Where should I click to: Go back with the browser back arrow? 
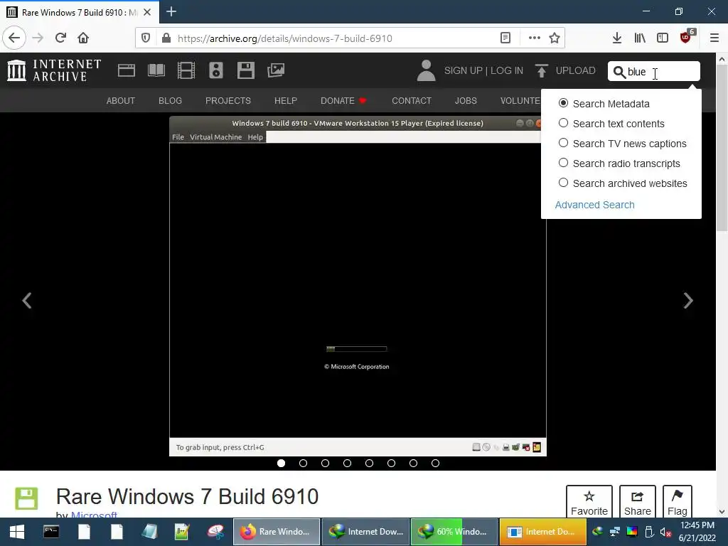coord(14,38)
